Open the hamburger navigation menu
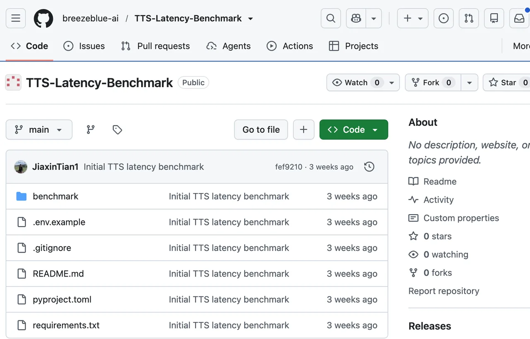The height and width of the screenshot is (339, 530). pyautogui.click(x=16, y=18)
